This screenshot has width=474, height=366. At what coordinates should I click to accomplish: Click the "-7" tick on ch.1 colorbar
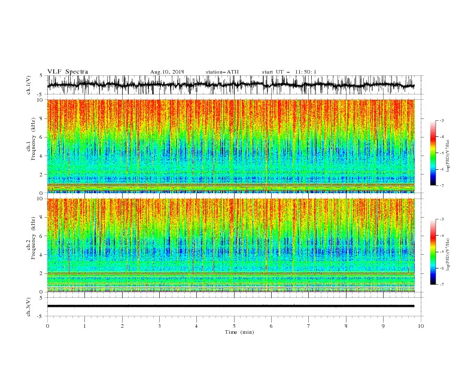442,185
